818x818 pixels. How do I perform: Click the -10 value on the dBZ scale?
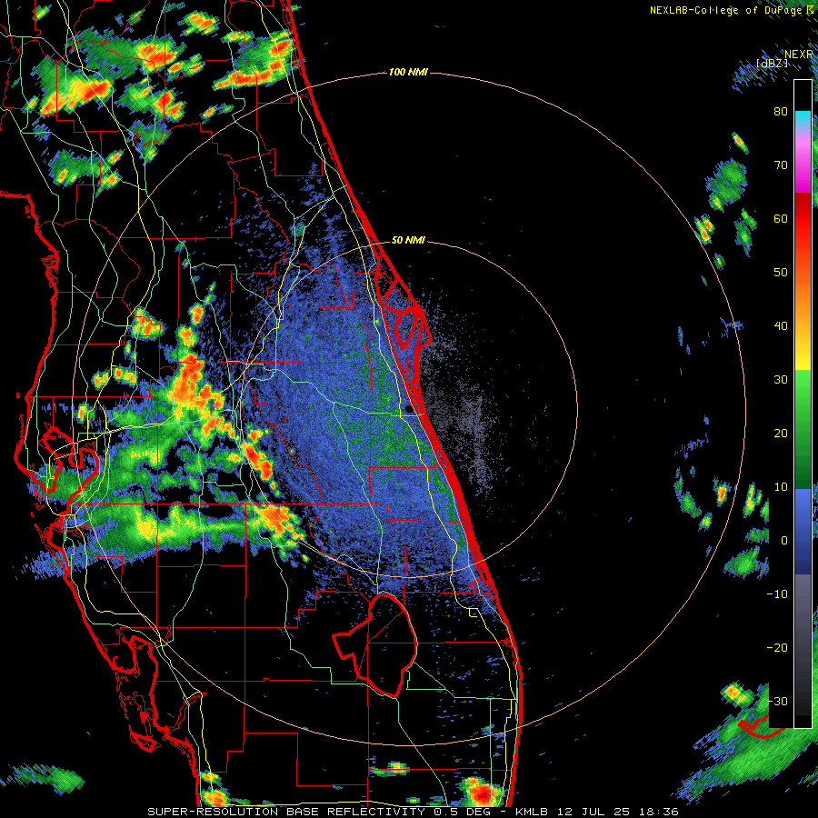[777, 594]
